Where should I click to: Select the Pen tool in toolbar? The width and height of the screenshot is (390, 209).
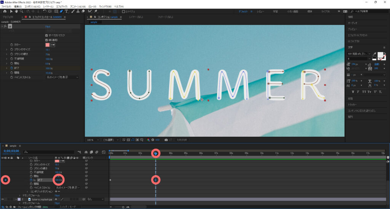point(61,11)
